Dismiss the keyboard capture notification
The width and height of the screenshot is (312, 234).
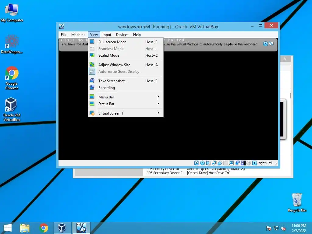click(265, 44)
